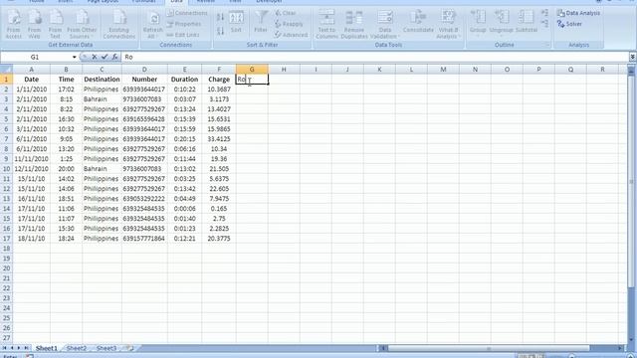Click the horizontal scrollbar thumb
Image resolution: width=637 pixels, height=358 pixels.
click(489, 348)
